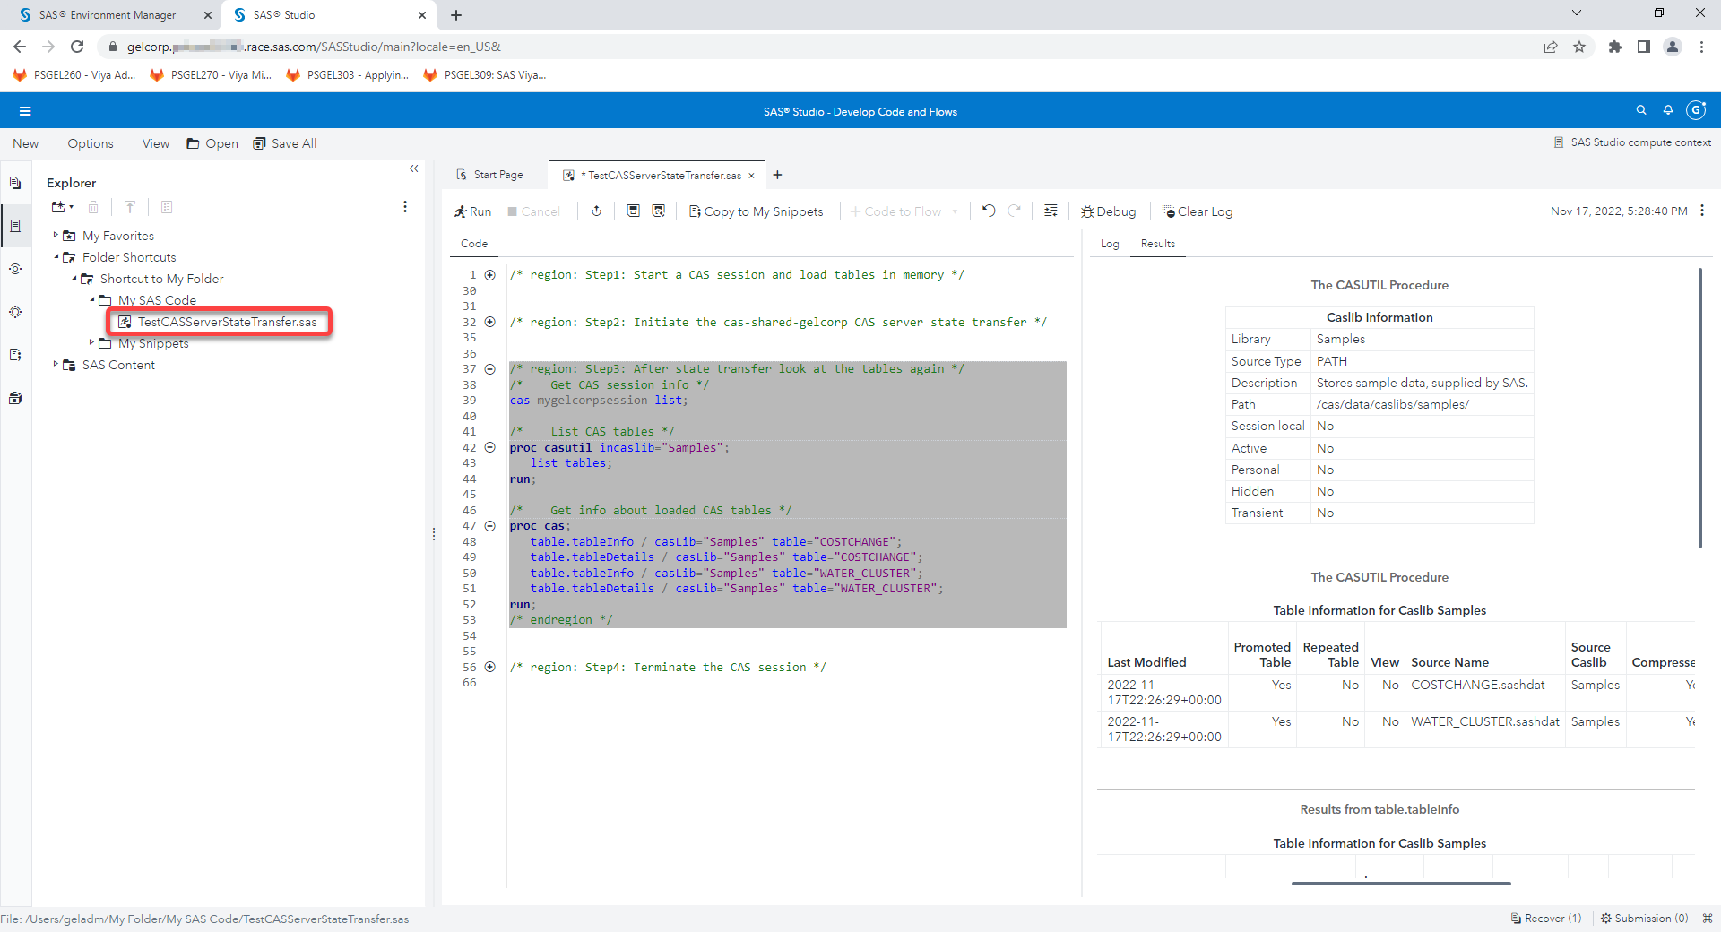Select the Explorer sidebar pane icon
The height and width of the screenshot is (932, 1721).
[x=15, y=226]
